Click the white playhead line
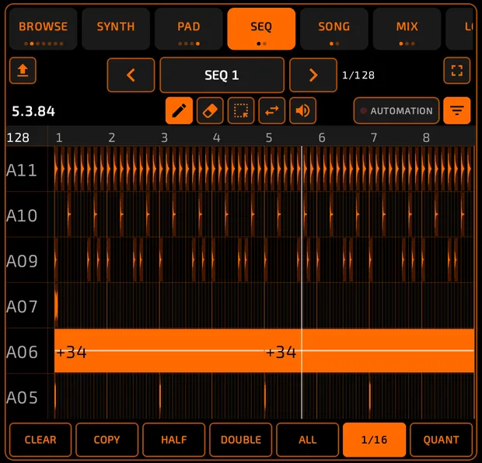 click(302, 283)
